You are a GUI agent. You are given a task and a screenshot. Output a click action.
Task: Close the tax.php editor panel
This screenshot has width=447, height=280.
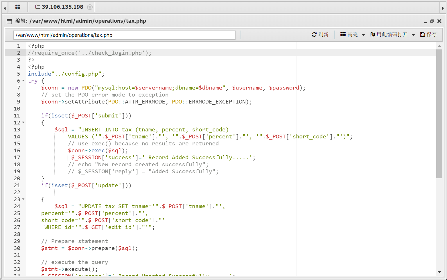pos(439,21)
